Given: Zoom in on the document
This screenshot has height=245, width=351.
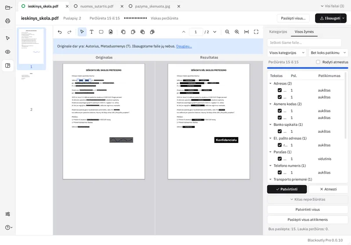Looking at the screenshot, I should pos(237,32).
